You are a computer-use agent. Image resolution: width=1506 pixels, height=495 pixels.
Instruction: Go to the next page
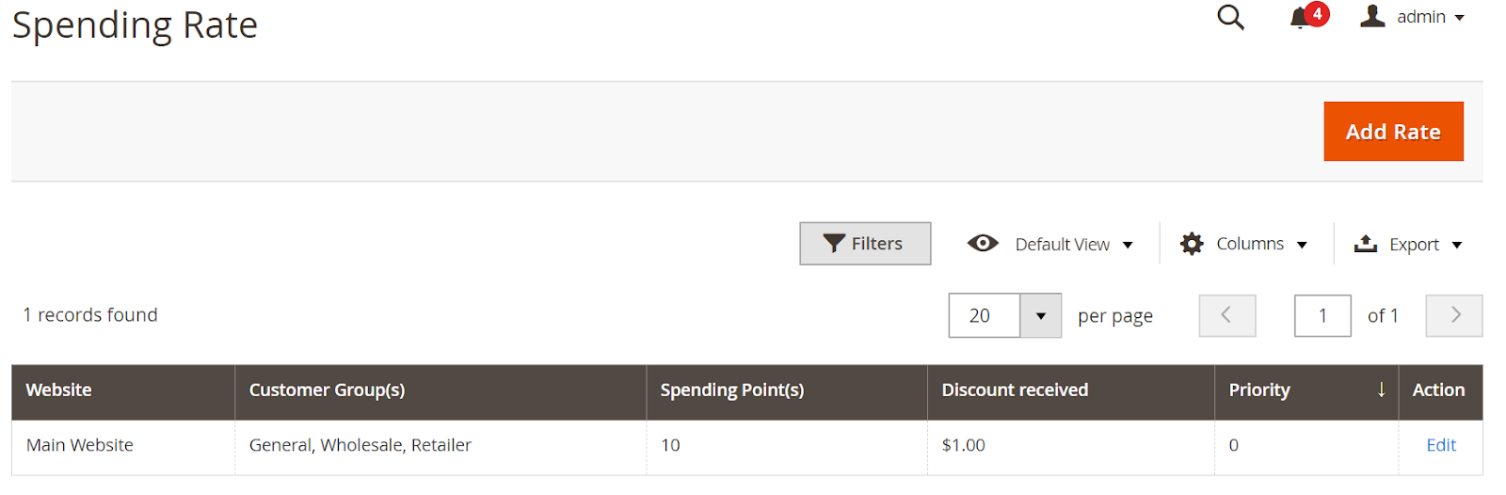[1454, 315]
